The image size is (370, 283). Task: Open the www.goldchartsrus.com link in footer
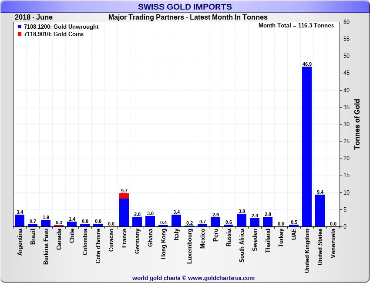221,278
